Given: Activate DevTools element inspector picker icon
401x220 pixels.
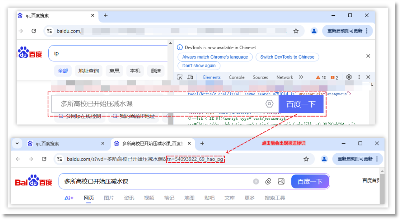Looking at the screenshot, I should point(180,77).
